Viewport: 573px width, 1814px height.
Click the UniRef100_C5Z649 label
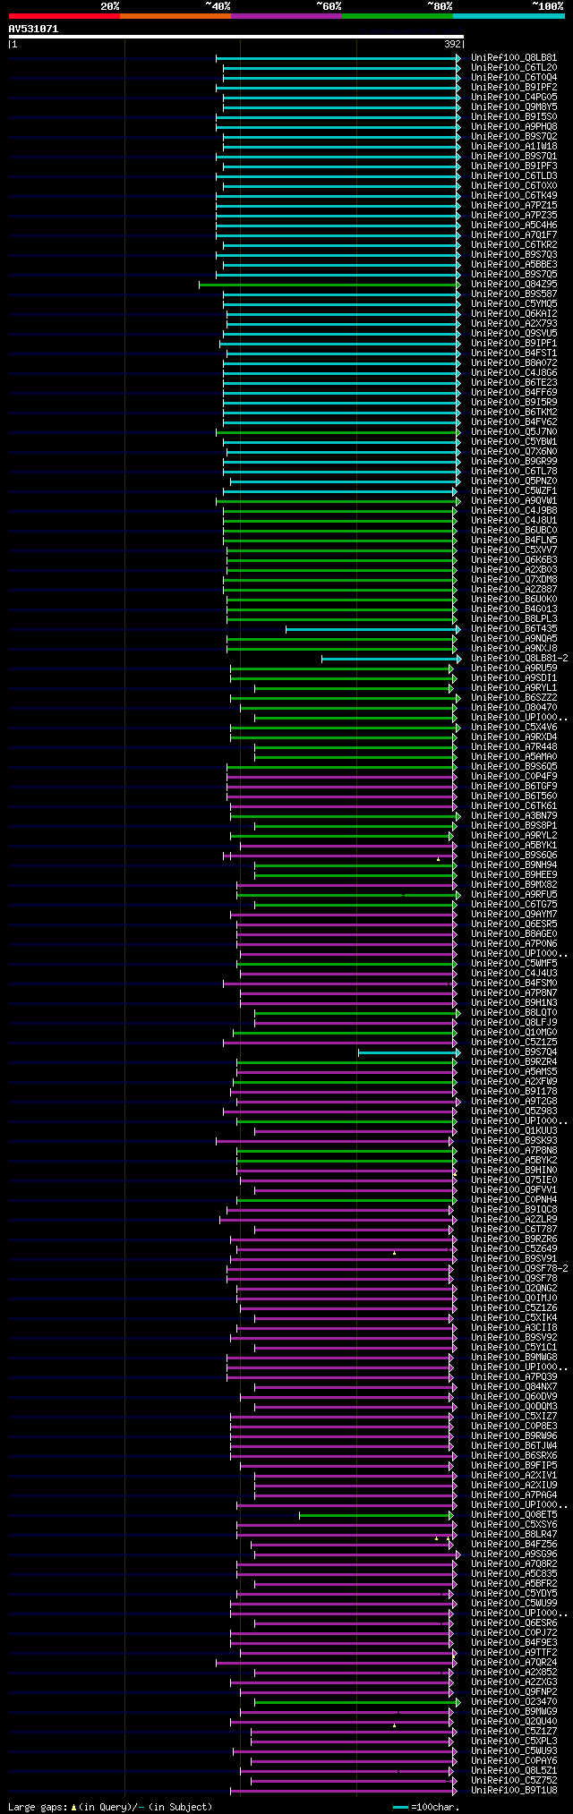pyautogui.click(x=514, y=1249)
